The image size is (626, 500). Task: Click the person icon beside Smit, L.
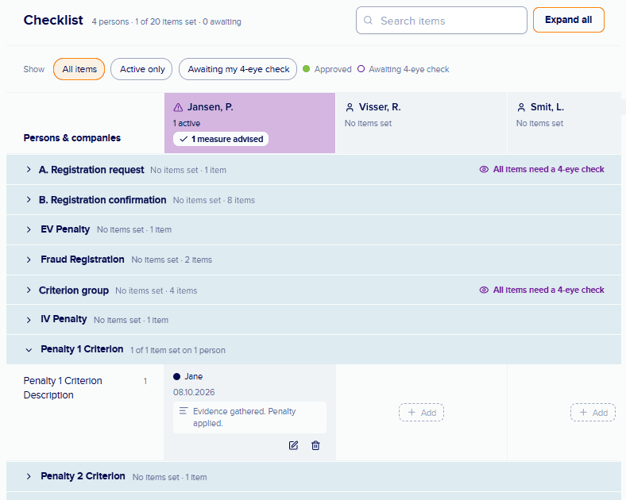point(521,107)
